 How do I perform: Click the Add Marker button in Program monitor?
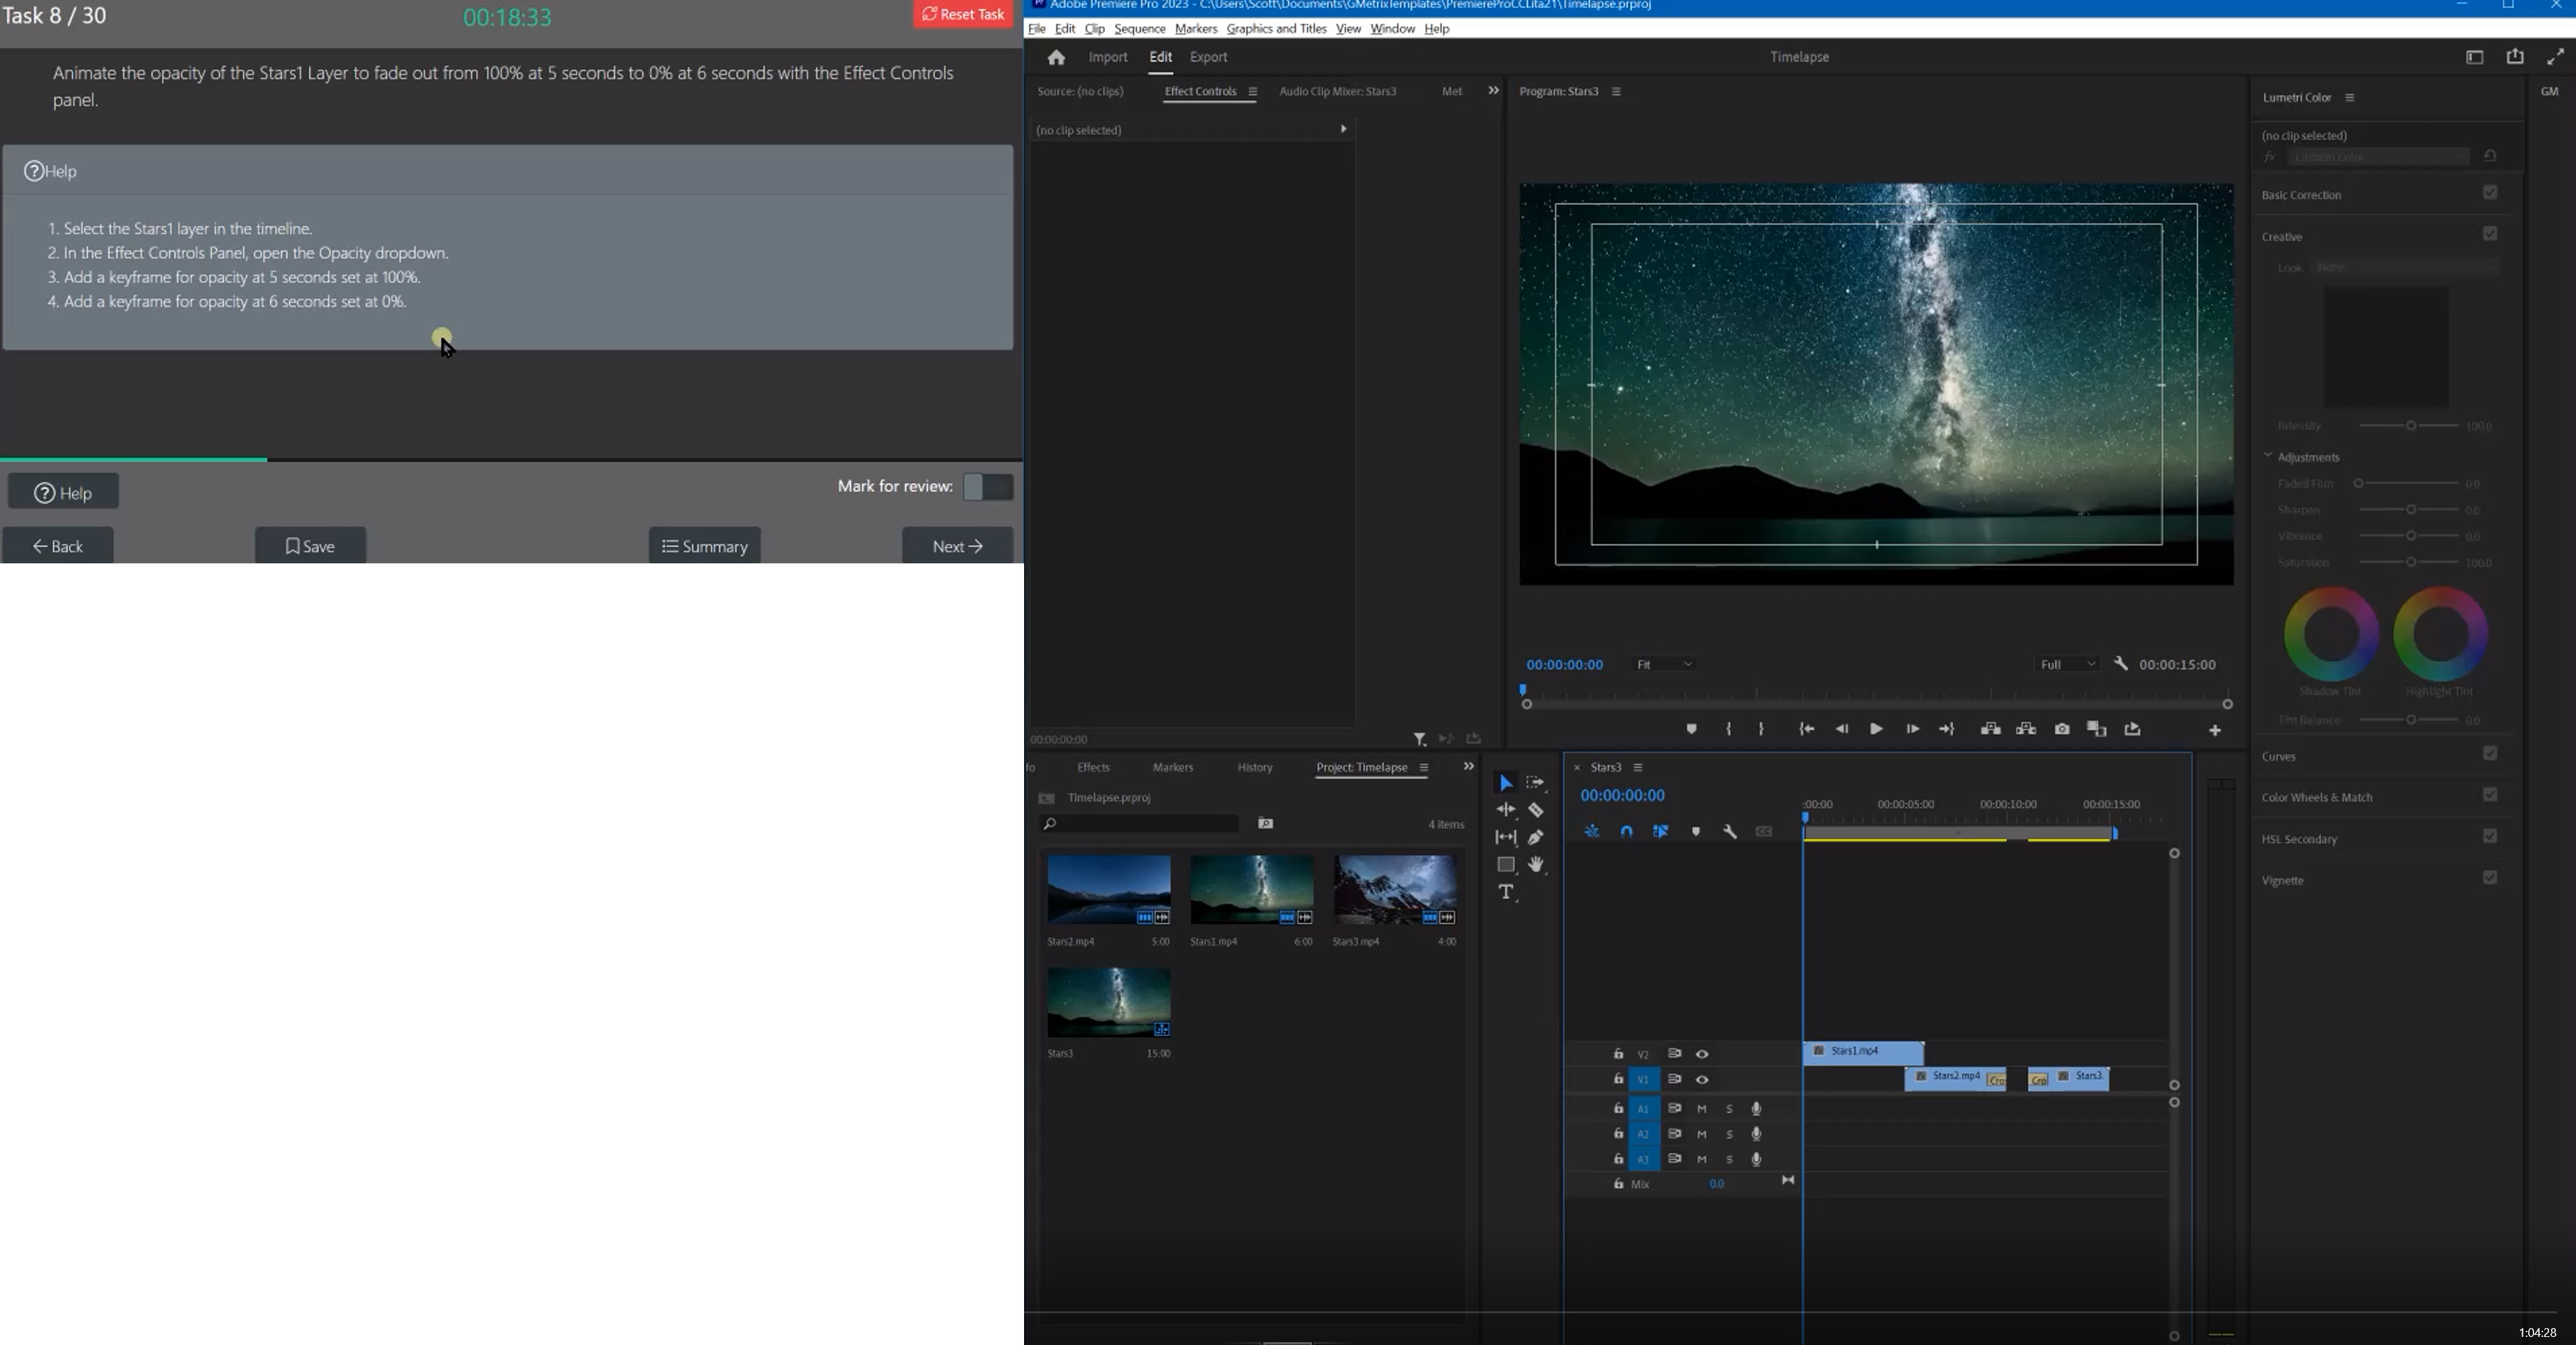pos(1691,730)
